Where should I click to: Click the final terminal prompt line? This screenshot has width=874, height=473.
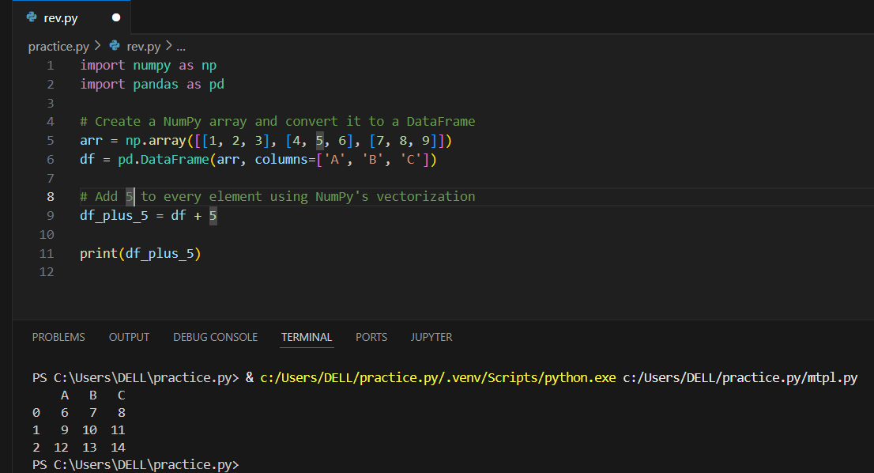click(x=135, y=464)
